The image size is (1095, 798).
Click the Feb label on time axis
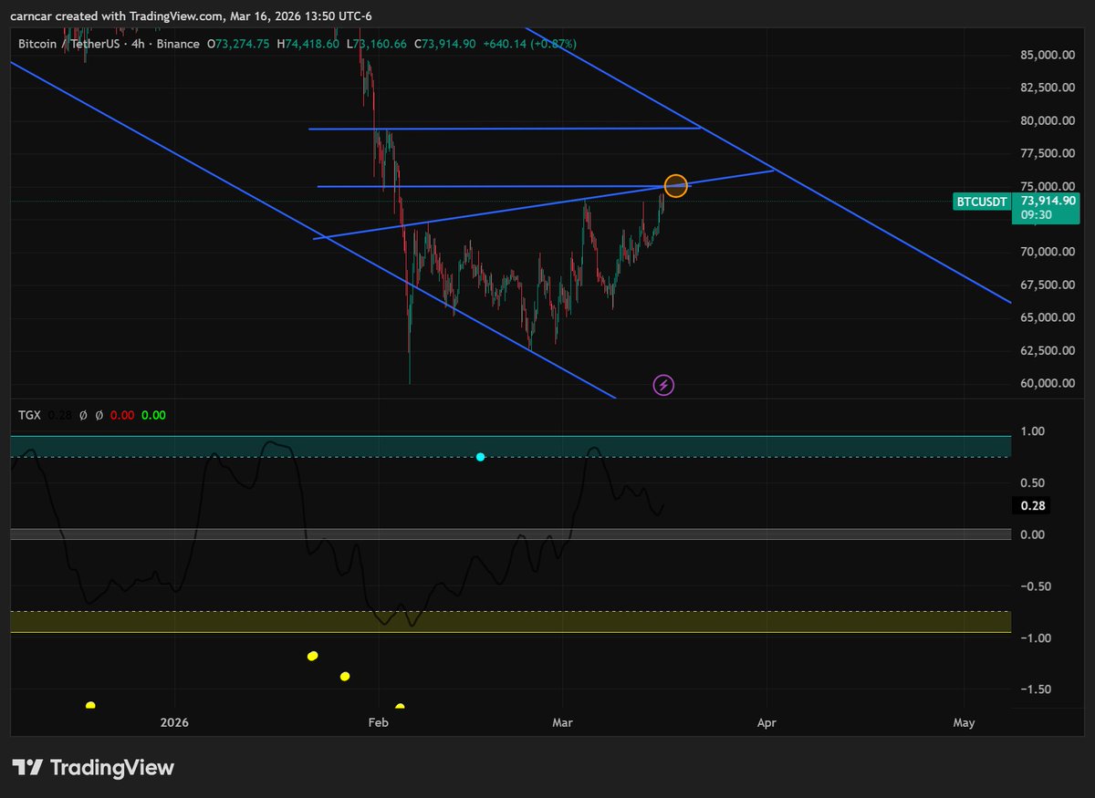pyautogui.click(x=378, y=723)
